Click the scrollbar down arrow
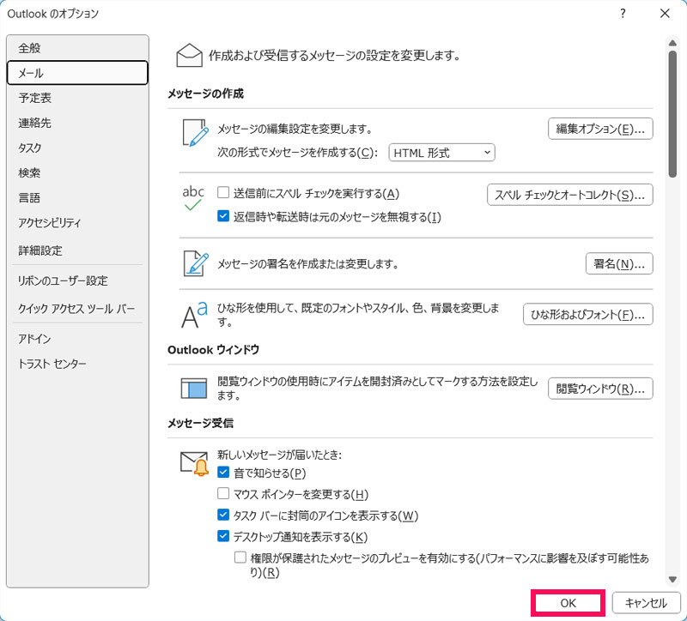This screenshot has height=621, width=687. (x=672, y=580)
